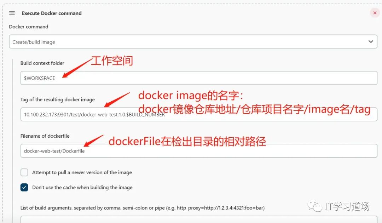Click "Attempt to pull a newer version" text
Viewport: 382px width, 223px height.
(82, 172)
